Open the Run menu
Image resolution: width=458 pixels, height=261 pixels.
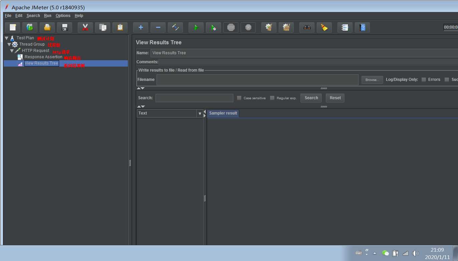click(x=48, y=16)
